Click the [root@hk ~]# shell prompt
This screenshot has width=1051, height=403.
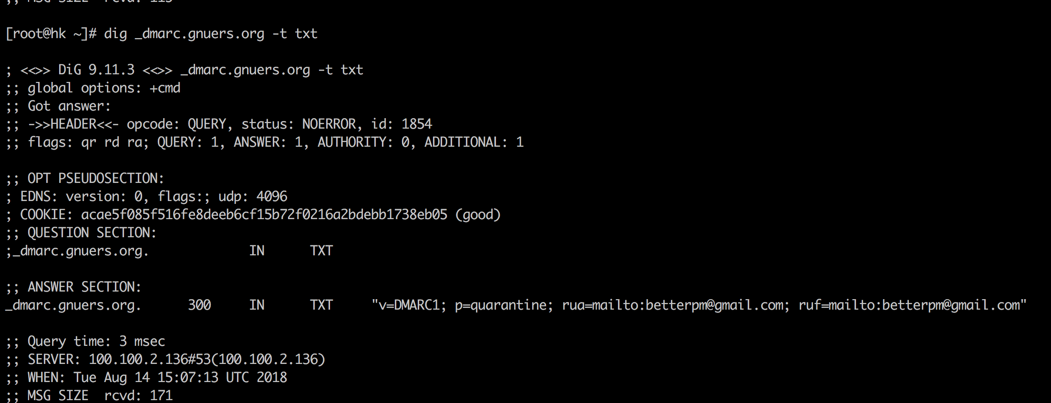pyautogui.click(x=51, y=34)
